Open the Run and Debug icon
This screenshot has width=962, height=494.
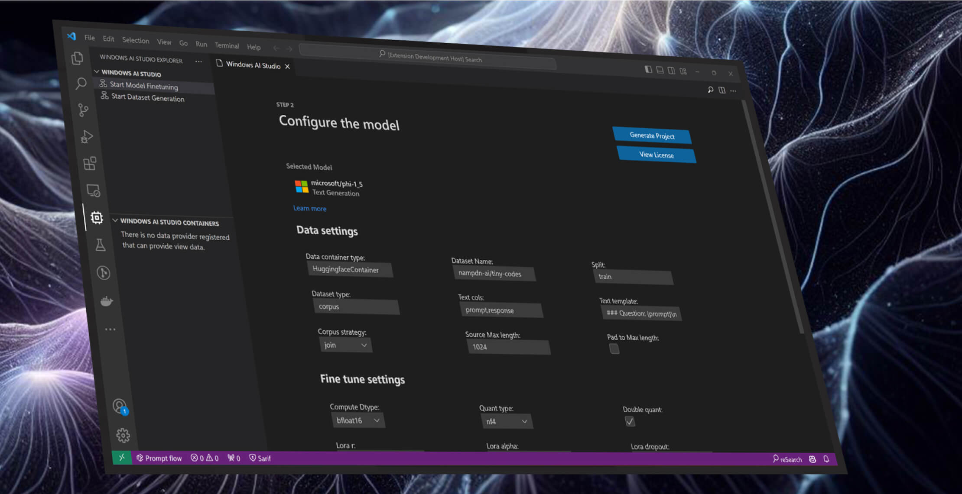(86, 137)
